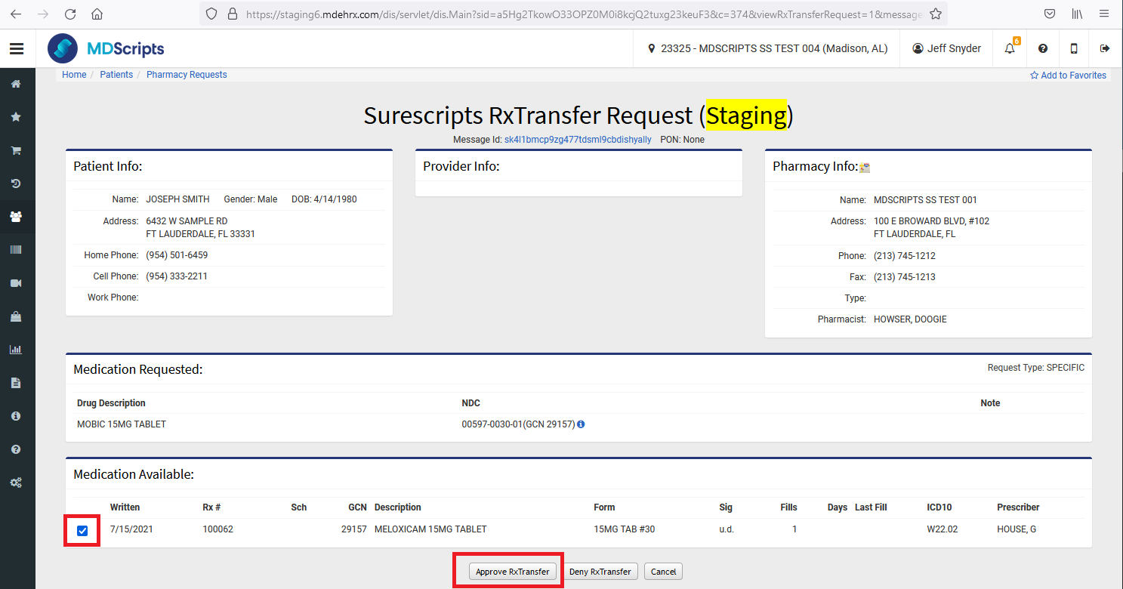Open the Jeff Snyder user menu
Viewport: 1123px width, 589px height.
[946, 48]
